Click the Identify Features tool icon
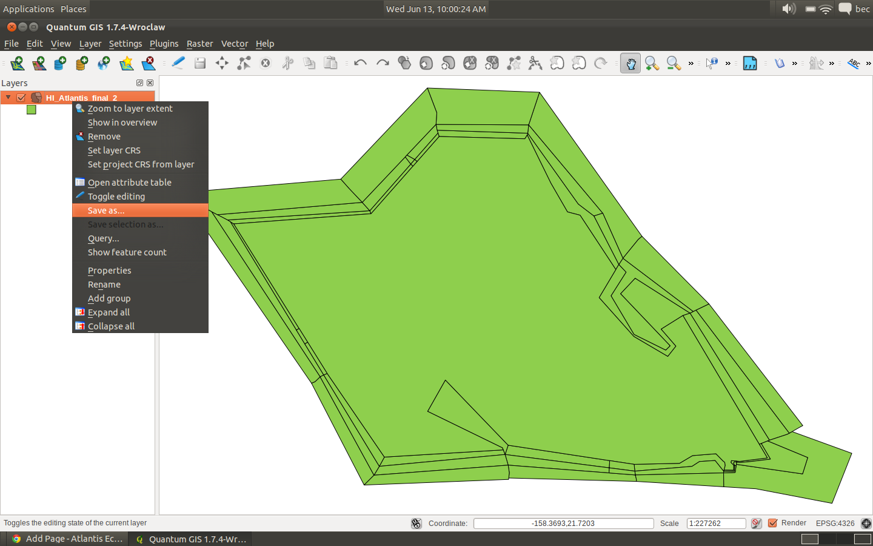Screen dimensions: 873x546 pos(712,63)
